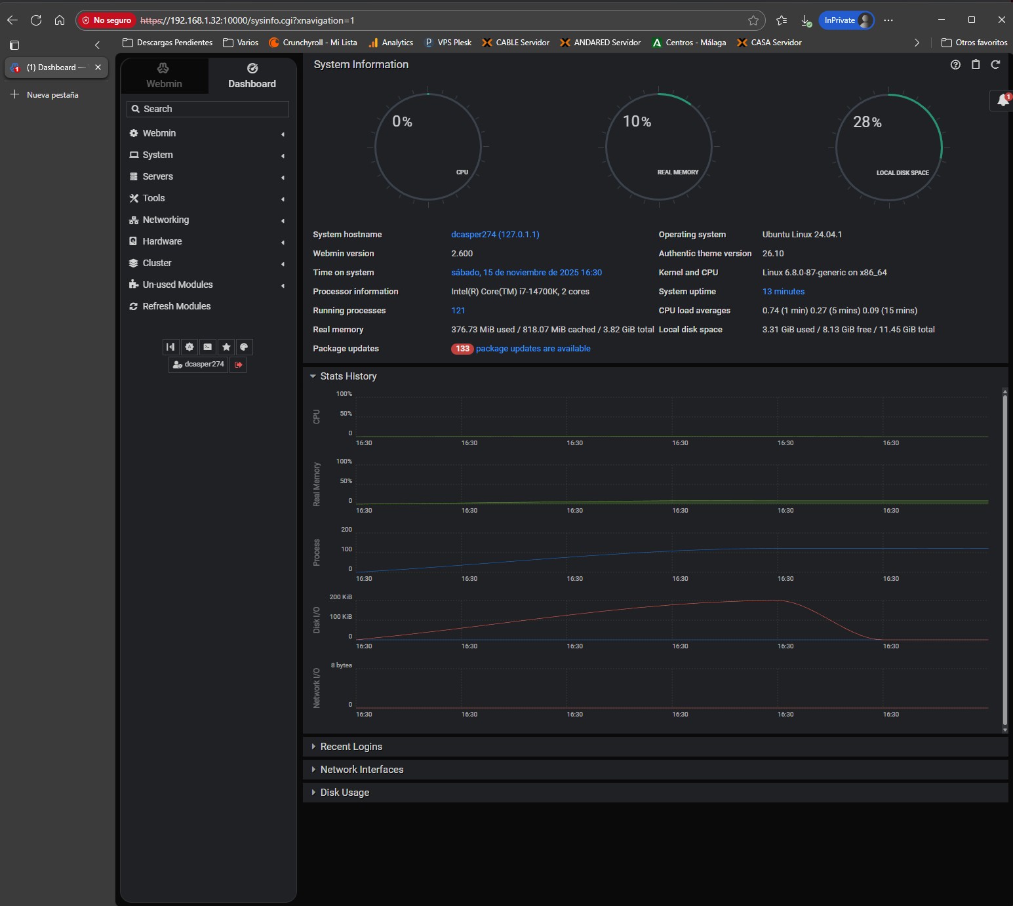Click the red logout icon

tap(239, 364)
